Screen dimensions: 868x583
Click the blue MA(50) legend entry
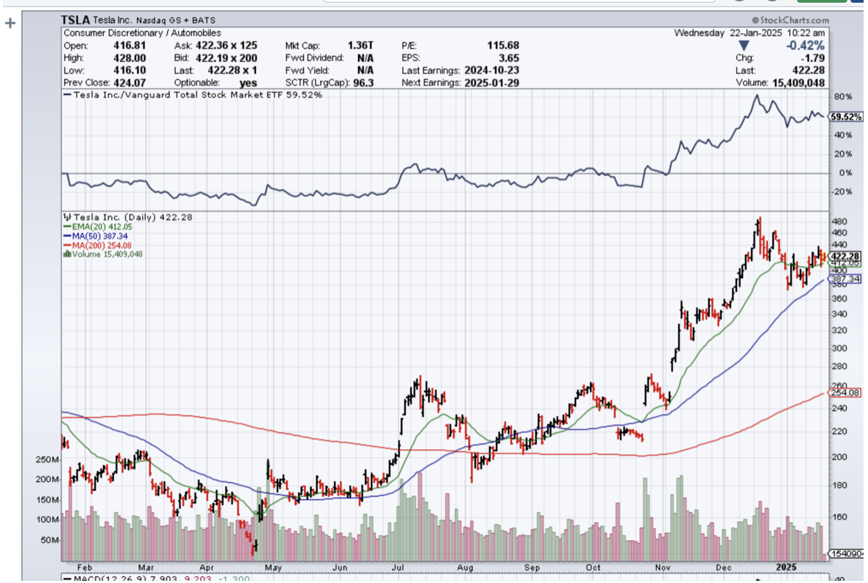96,236
